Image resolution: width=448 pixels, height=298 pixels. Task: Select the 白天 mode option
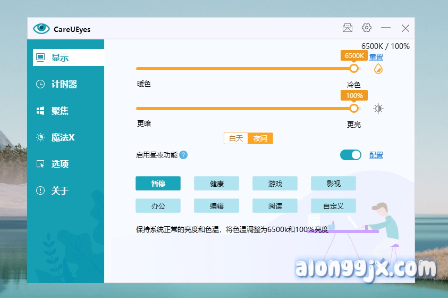[x=236, y=138]
